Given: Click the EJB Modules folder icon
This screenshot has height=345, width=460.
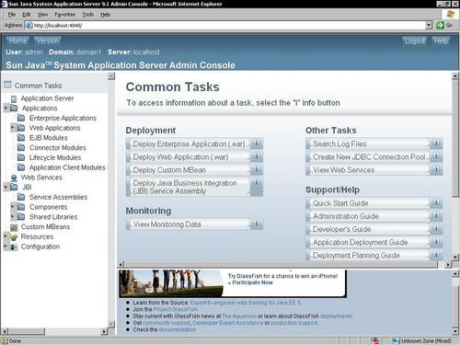Looking at the screenshot, I should [21, 138].
